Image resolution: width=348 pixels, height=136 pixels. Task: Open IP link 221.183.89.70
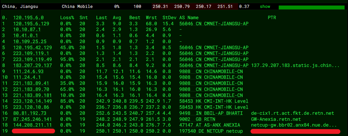(31, 89)
